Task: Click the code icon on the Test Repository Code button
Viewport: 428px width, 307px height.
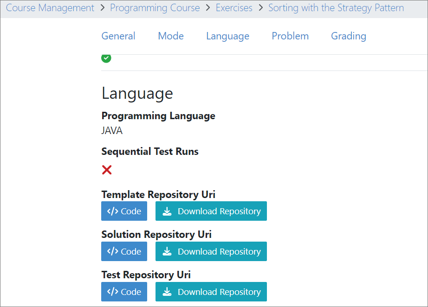Action: pos(114,291)
